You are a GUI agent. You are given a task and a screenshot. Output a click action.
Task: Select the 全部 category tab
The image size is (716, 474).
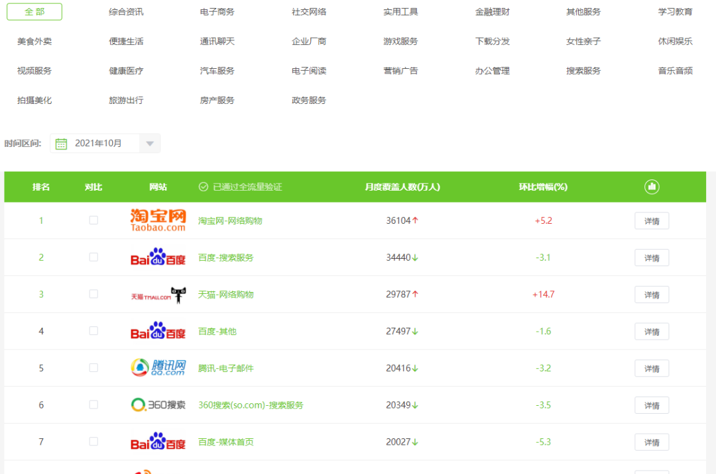(34, 12)
